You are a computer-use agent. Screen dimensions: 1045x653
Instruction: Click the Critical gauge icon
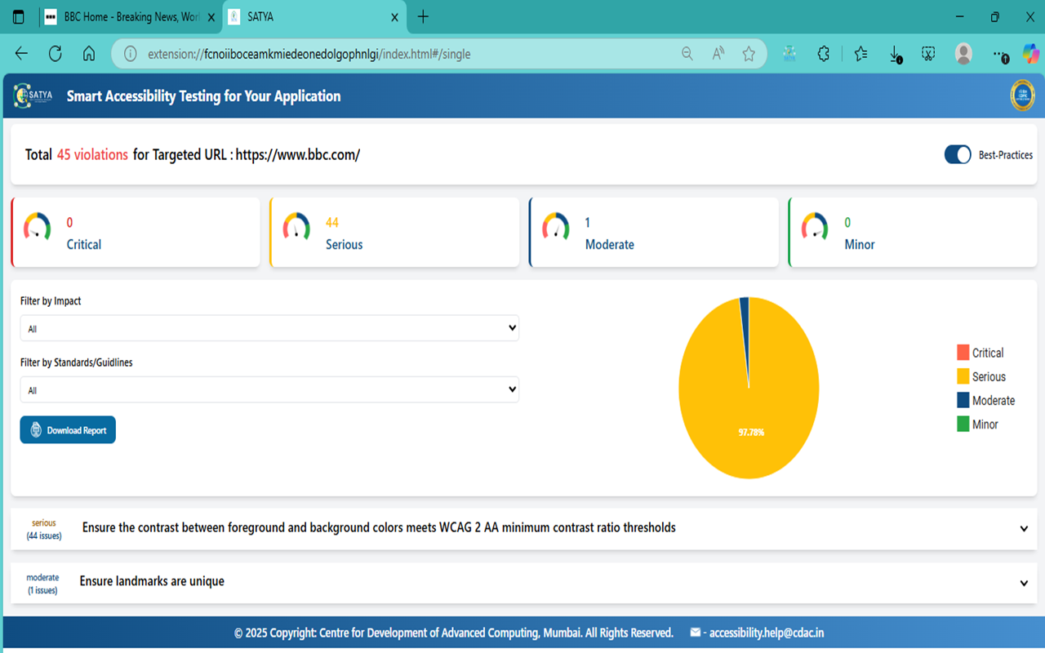(x=37, y=226)
